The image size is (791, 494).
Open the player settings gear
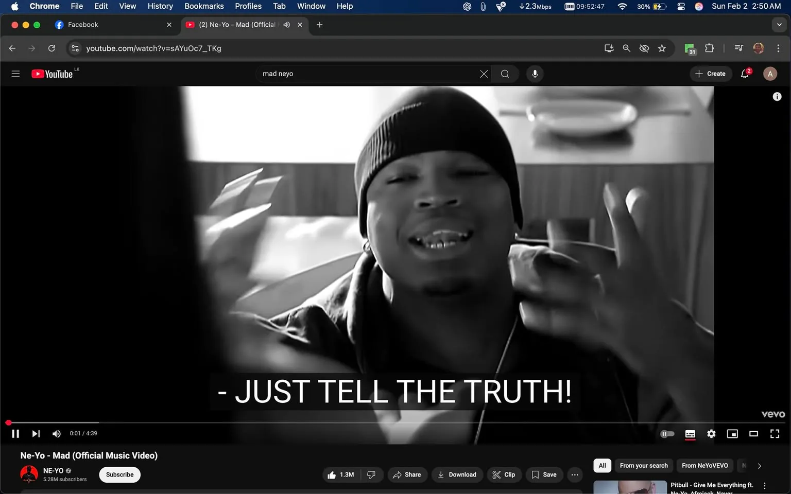click(711, 434)
